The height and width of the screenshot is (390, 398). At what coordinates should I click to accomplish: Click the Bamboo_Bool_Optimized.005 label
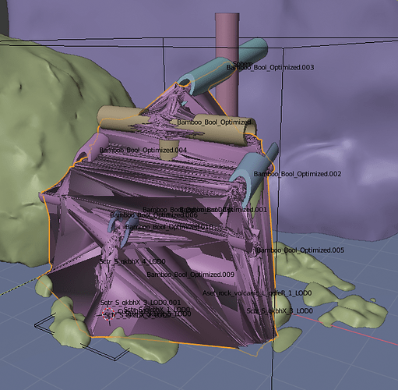[x=301, y=250]
